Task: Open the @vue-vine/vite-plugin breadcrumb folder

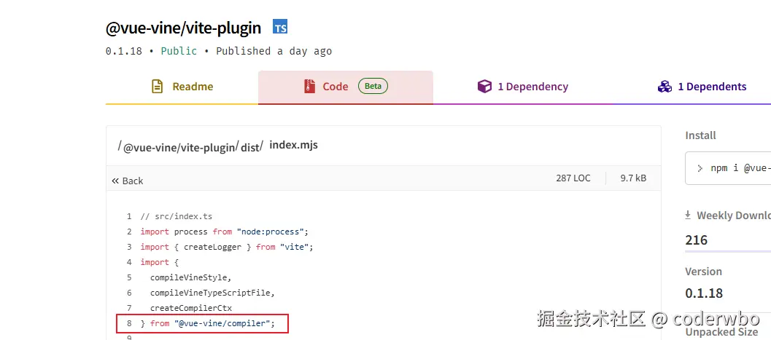Action: 179,146
